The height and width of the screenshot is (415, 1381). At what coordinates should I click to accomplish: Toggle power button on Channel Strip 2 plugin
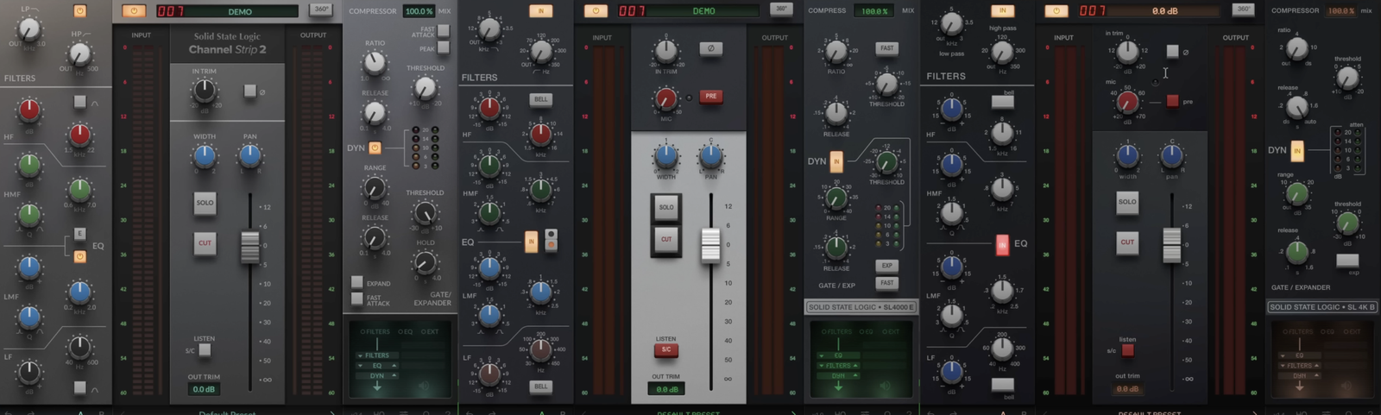coord(134,10)
